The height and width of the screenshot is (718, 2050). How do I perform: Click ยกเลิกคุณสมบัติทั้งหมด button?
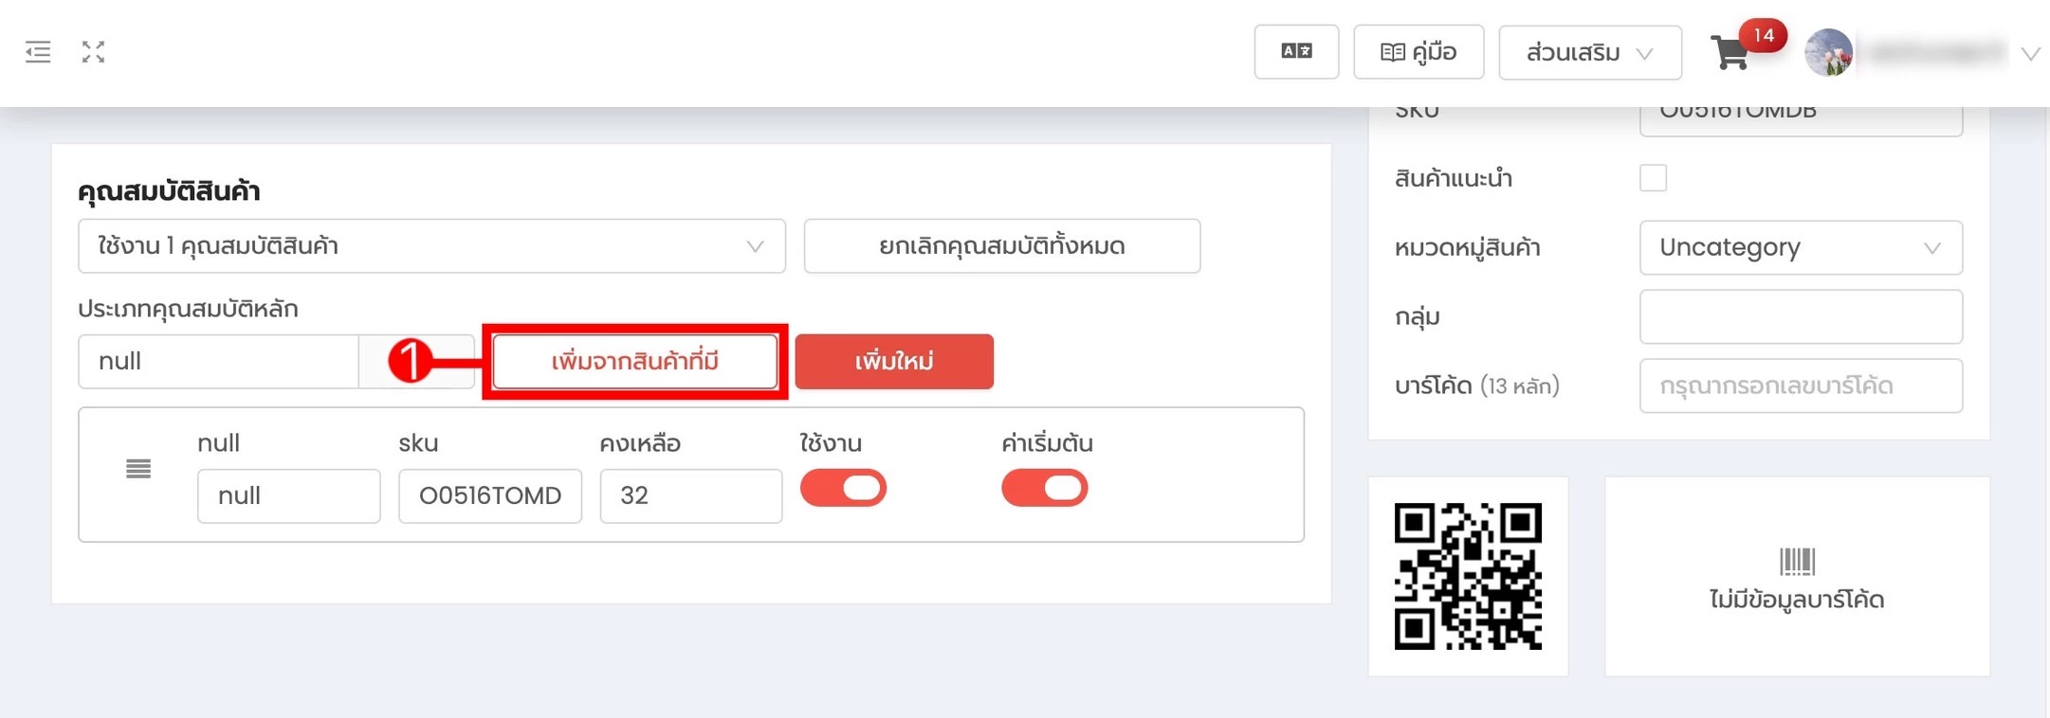coord(1002,246)
